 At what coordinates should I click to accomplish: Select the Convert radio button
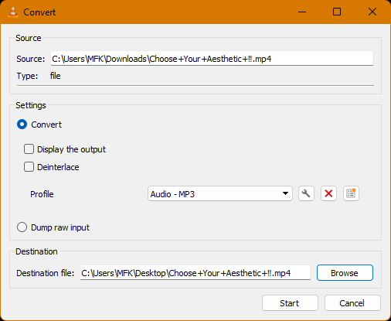(22, 125)
